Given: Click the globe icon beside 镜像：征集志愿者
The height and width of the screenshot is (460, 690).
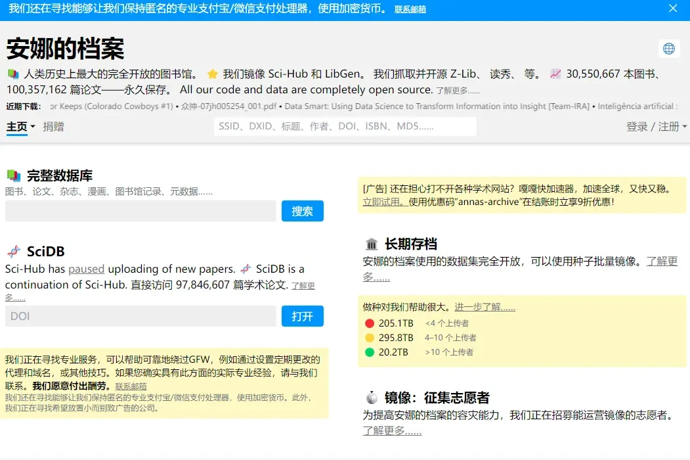Looking at the screenshot, I should pyautogui.click(x=372, y=398).
